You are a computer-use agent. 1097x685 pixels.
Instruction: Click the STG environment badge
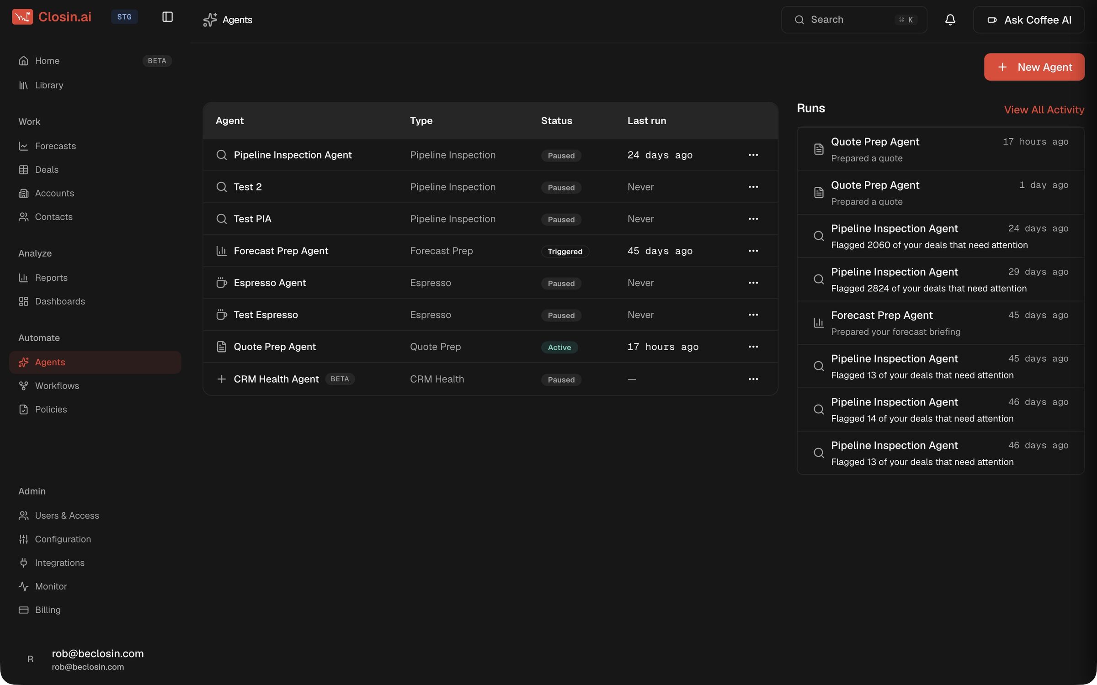[x=124, y=17]
